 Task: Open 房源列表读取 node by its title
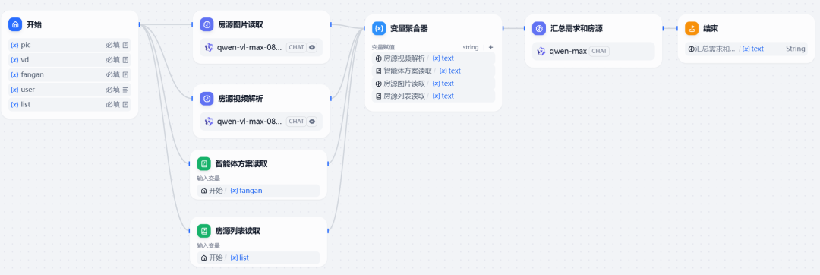[x=238, y=231]
